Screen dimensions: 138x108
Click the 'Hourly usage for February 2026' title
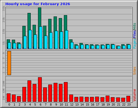[38, 4]
